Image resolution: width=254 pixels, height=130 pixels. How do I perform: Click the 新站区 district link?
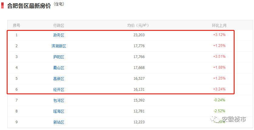[x=59, y=122]
